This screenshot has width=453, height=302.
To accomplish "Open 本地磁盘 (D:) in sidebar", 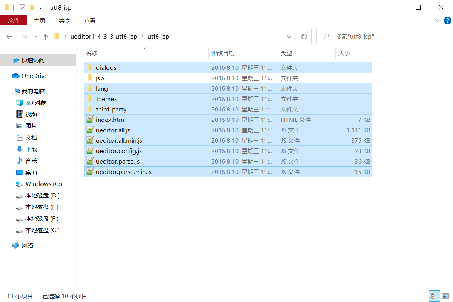I will pos(42,196).
